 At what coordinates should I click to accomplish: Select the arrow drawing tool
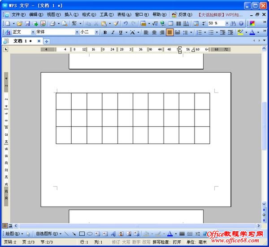tap(74, 234)
